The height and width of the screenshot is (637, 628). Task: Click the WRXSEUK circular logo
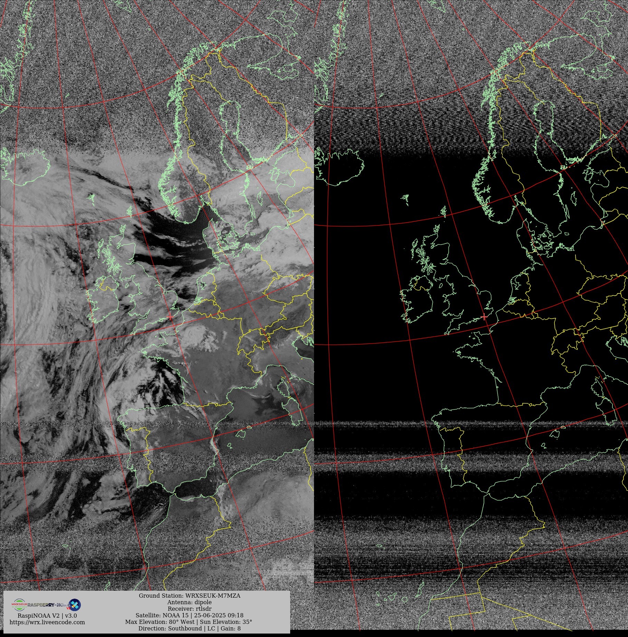(19, 605)
